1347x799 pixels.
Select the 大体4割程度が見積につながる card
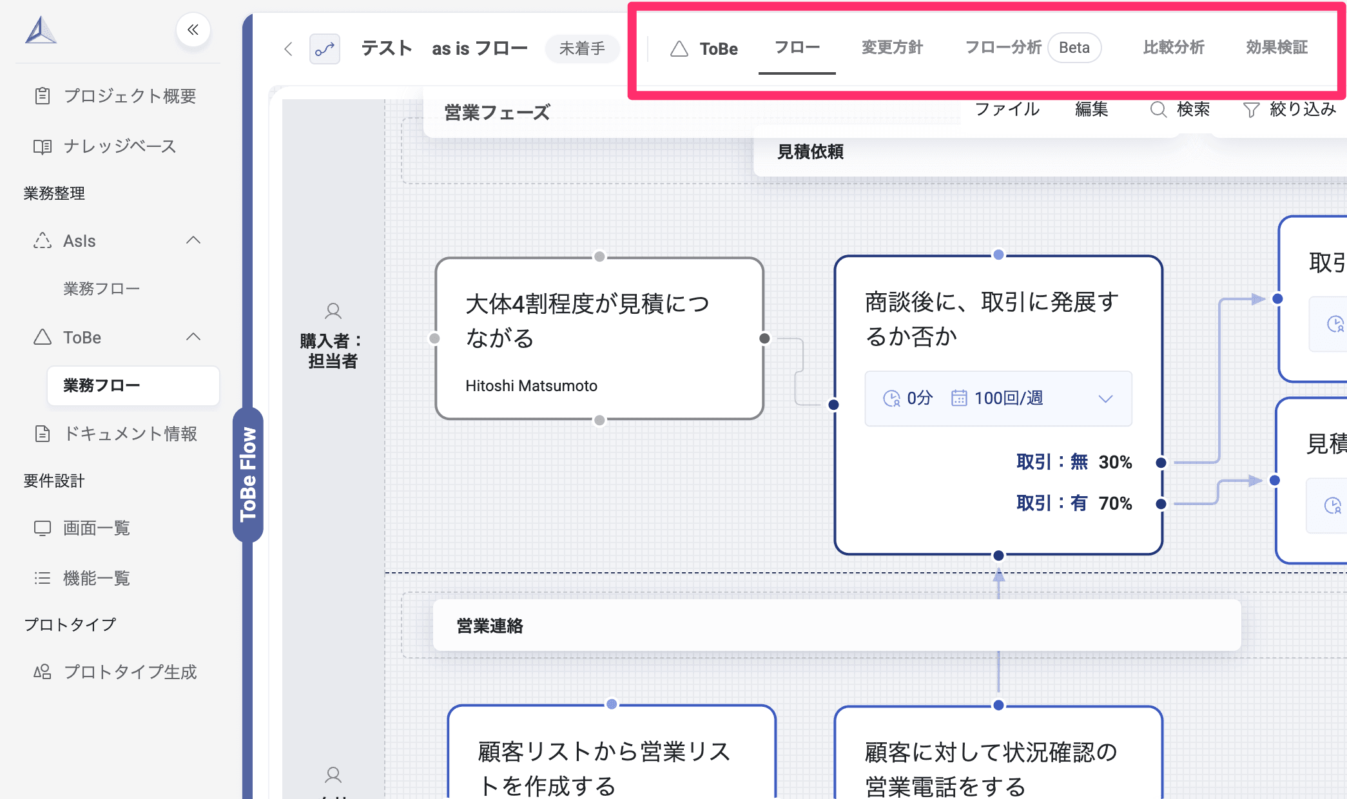599,338
